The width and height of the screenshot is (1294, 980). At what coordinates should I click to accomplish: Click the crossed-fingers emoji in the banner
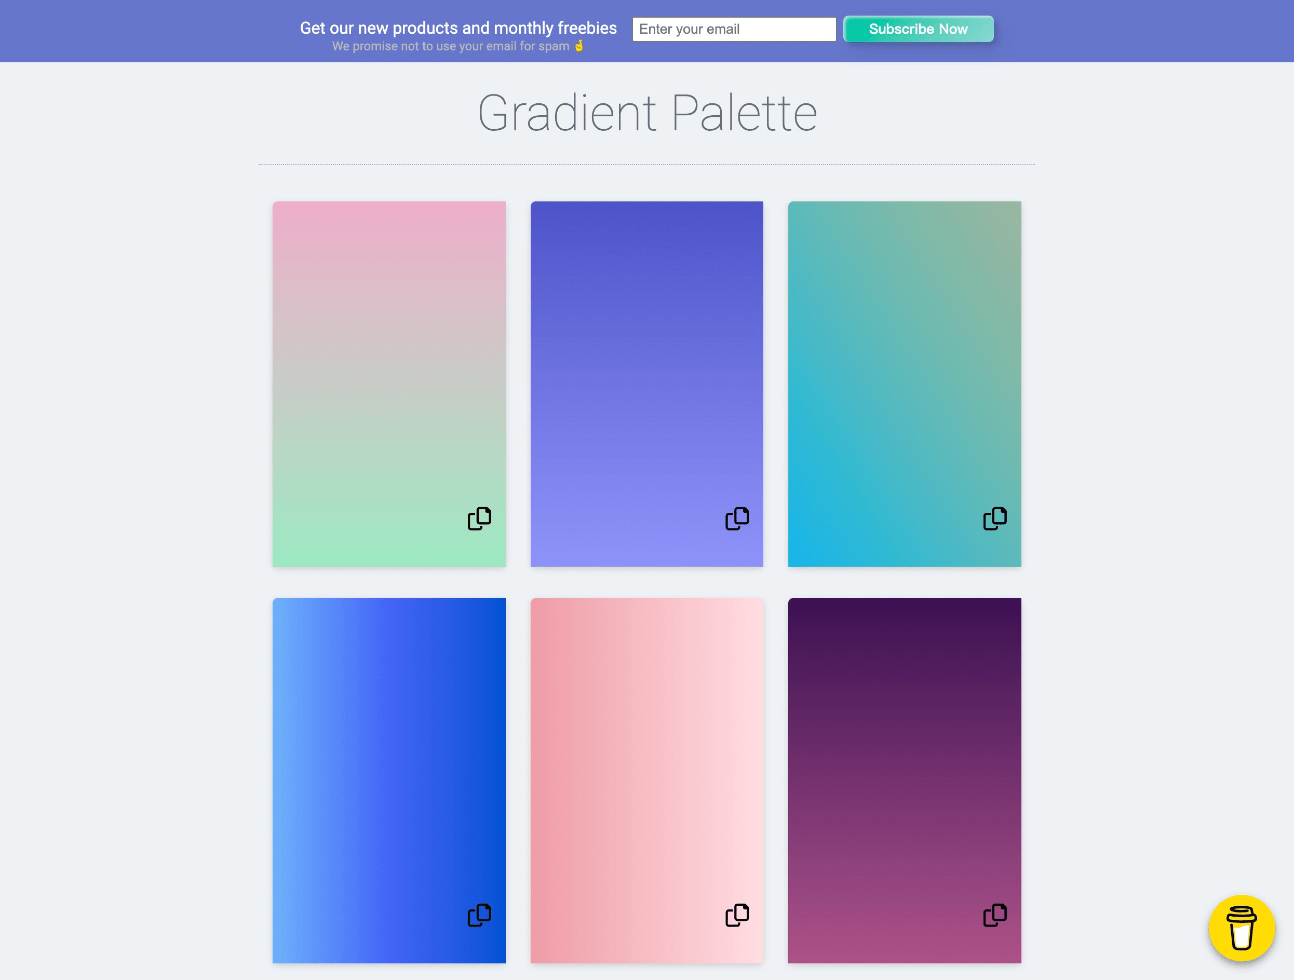579,46
